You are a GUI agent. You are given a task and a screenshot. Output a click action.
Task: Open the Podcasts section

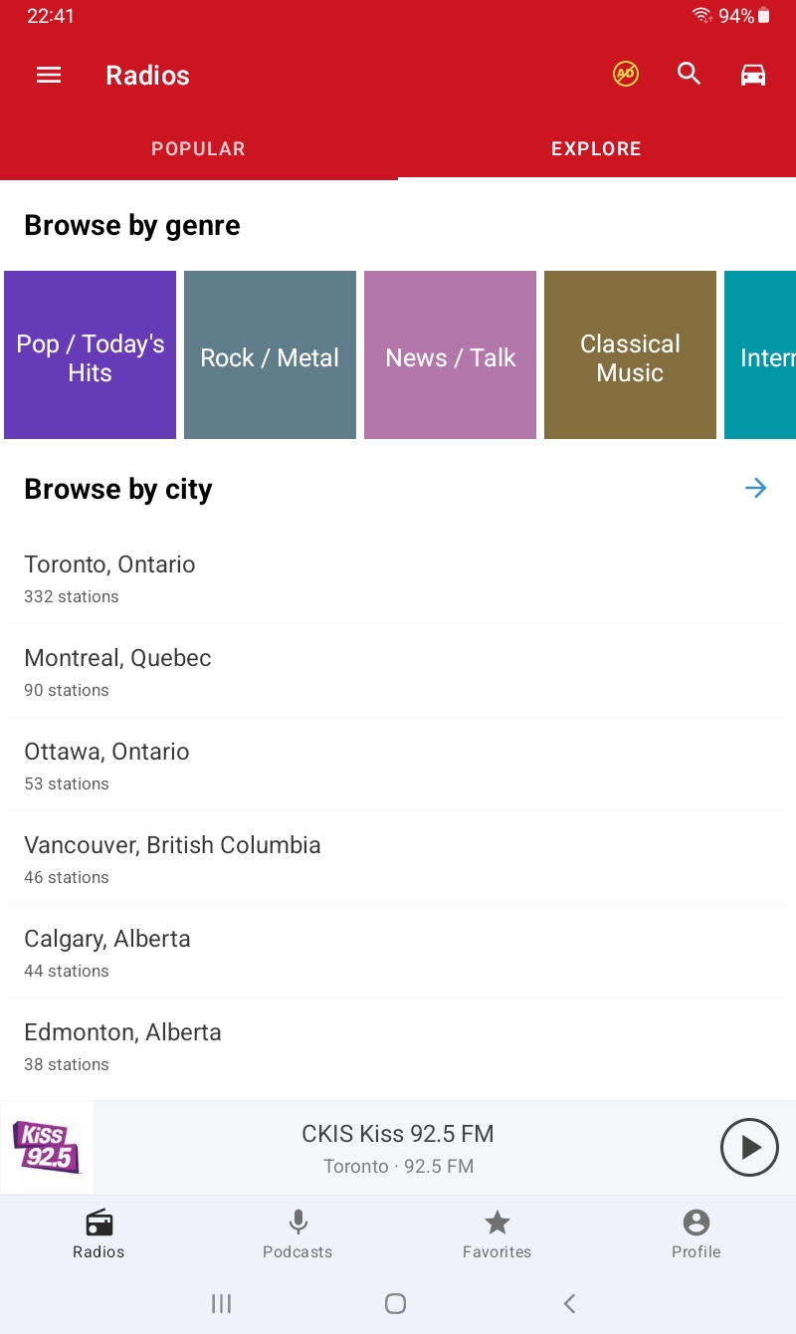298,1234
